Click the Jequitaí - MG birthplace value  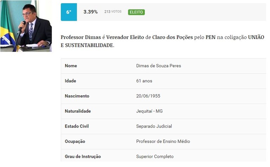click(x=149, y=111)
